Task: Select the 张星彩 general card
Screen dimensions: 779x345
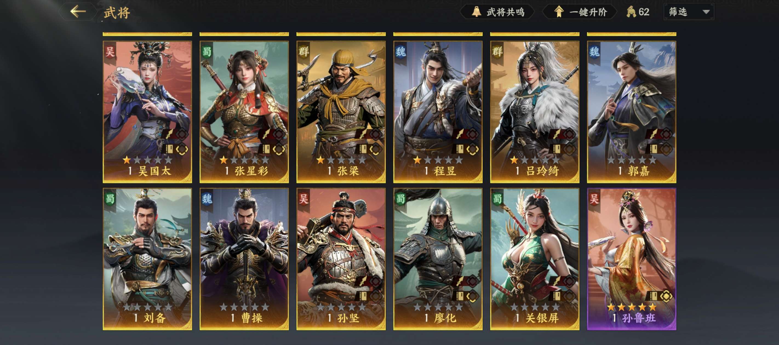Action: [x=244, y=112]
